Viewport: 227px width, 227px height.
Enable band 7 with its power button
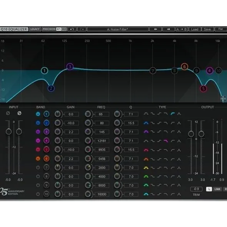[x=38, y=167]
